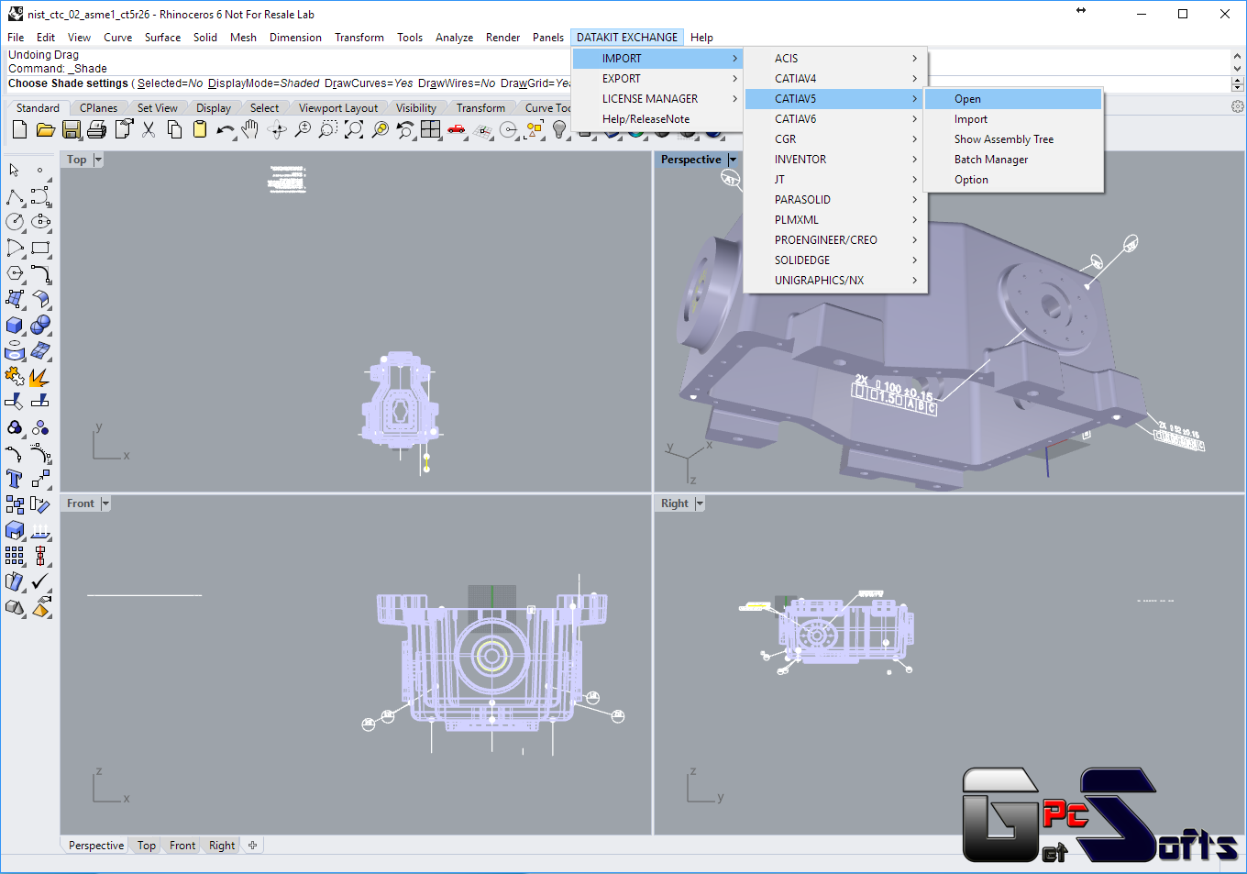Click the Paste clipboard icon

pos(200,130)
